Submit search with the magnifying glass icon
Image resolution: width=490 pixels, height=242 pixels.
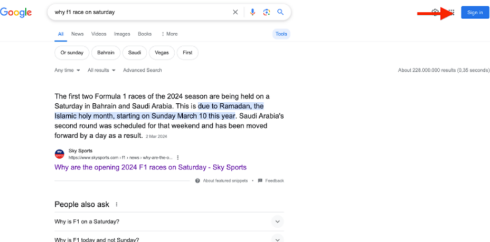point(280,12)
